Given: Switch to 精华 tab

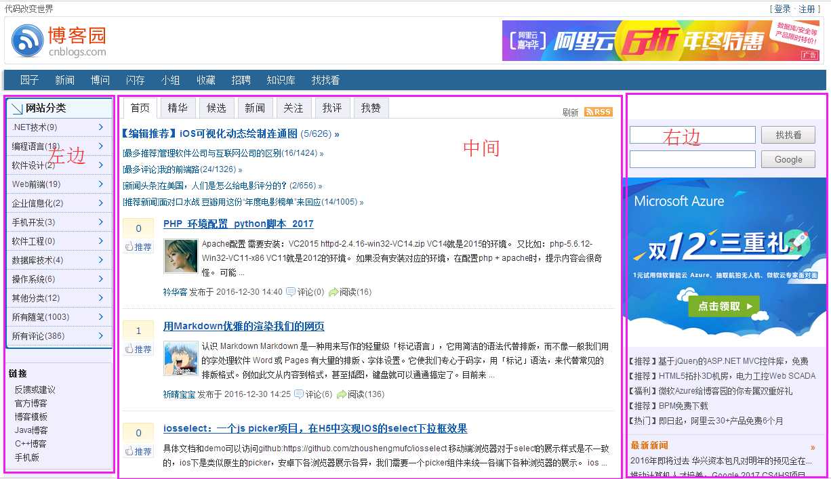Looking at the screenshot, I should (x=178, y=108).
